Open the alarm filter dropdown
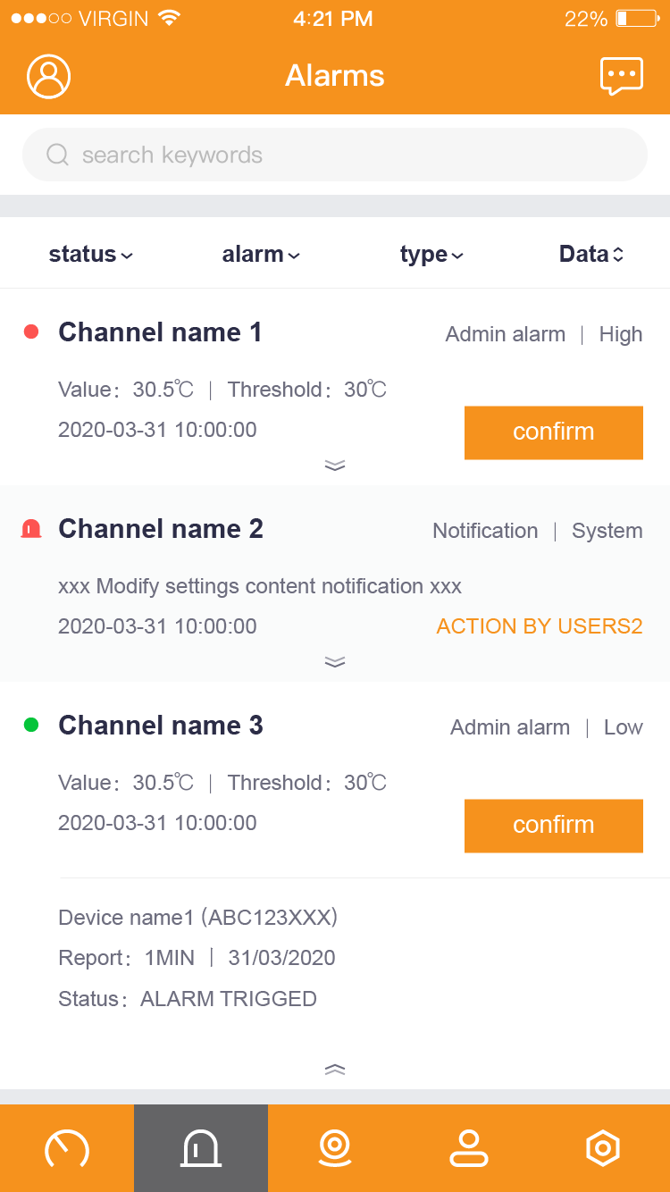 pyautogui.click(x=261, y=255)
